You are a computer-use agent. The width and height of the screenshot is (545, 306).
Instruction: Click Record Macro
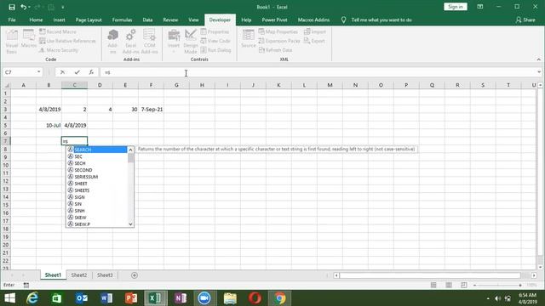58,31
